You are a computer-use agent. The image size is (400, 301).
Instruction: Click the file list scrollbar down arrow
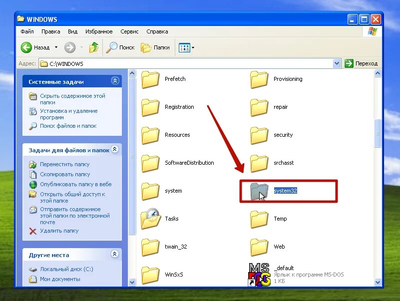pos(378,282)
